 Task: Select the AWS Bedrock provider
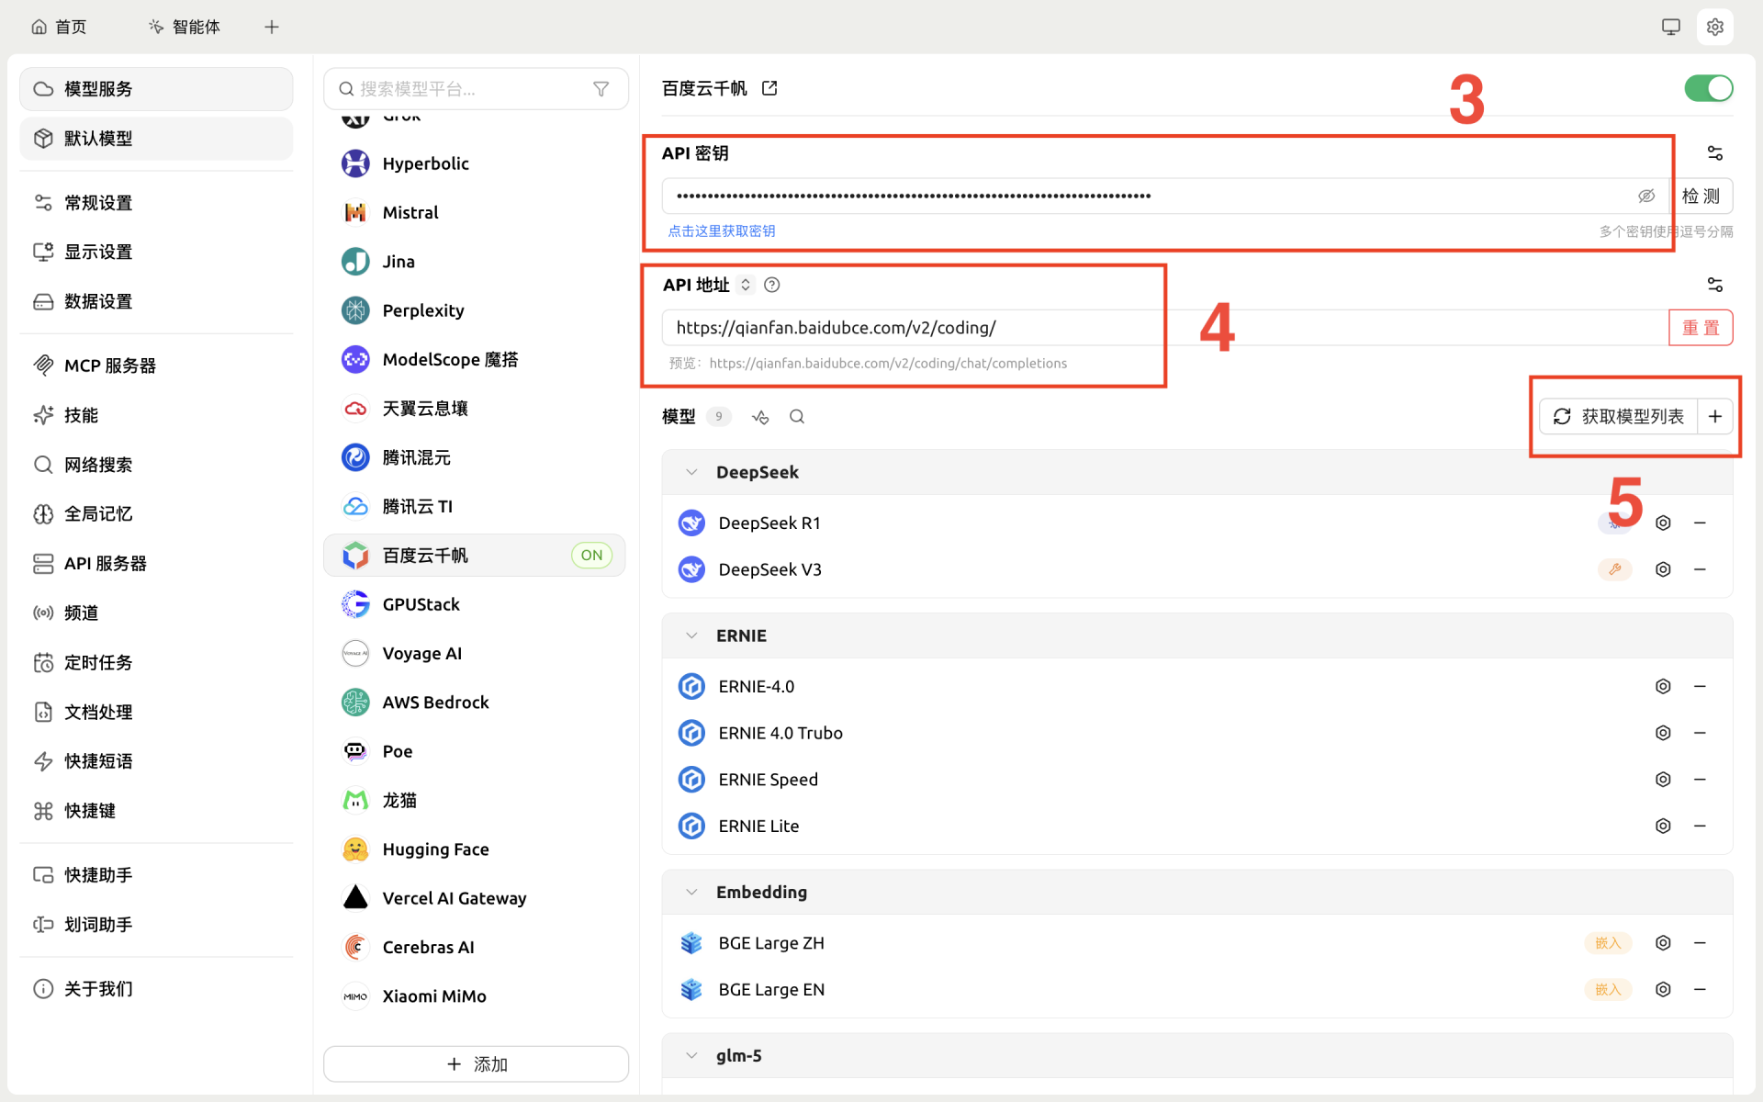[475, 703]
